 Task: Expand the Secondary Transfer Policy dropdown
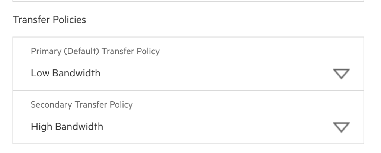(x=188, y=117)
